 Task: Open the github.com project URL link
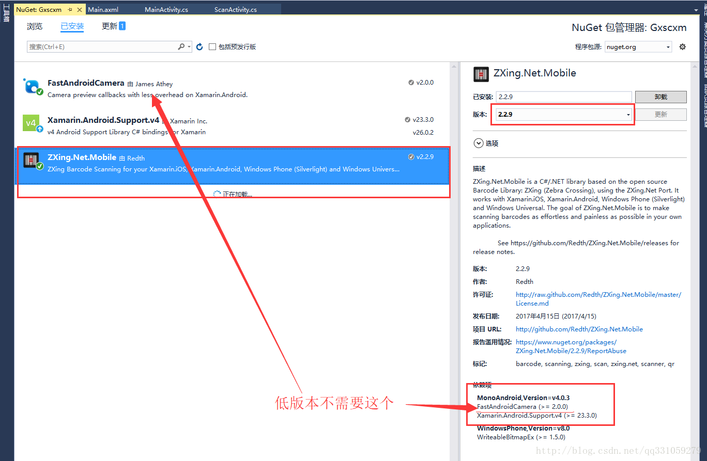click(579, 329)
